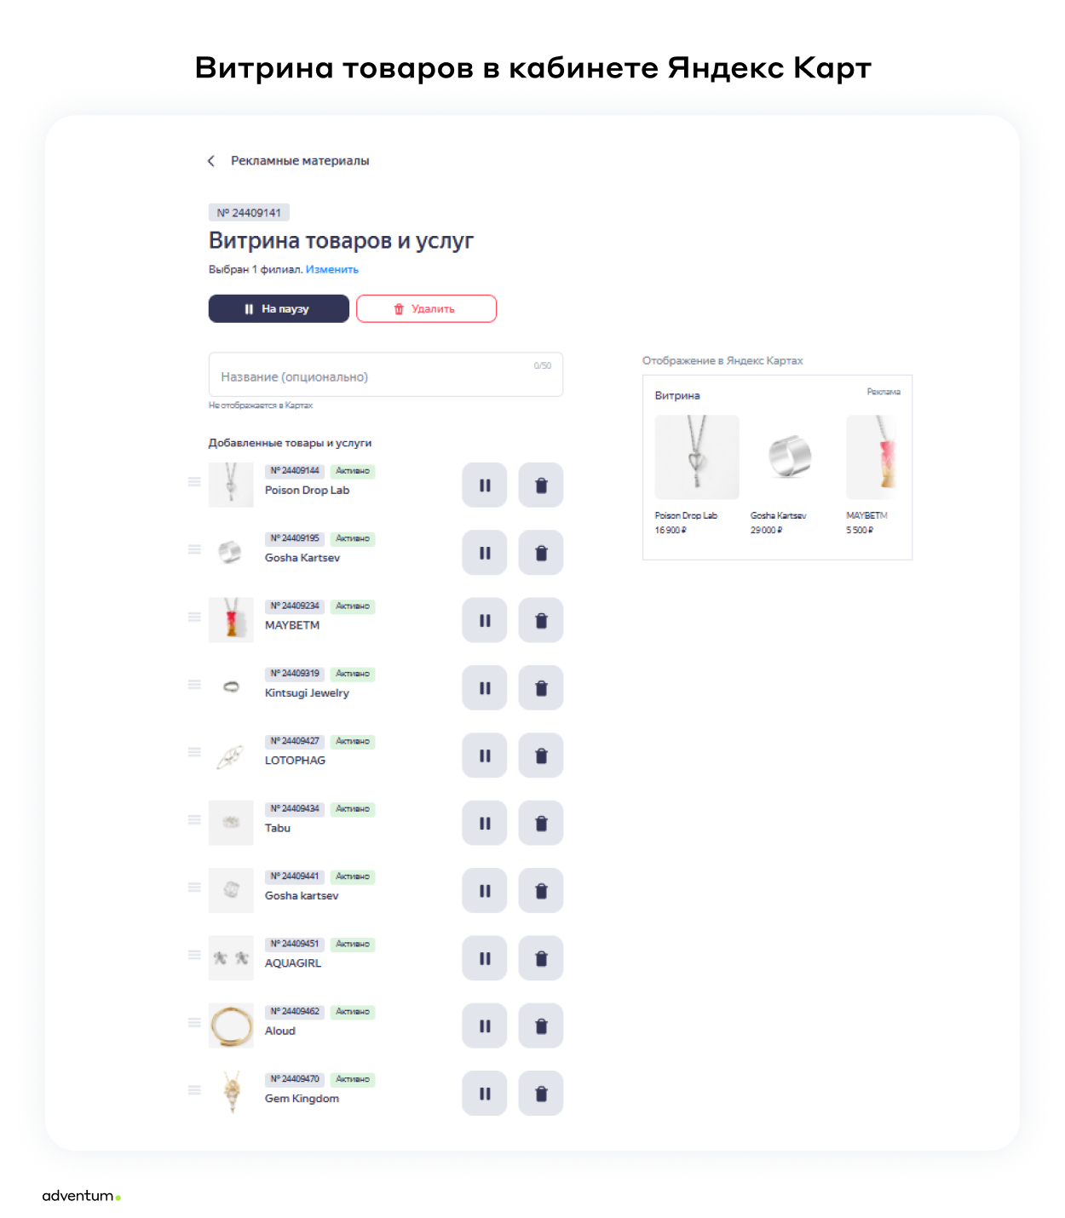Remove the Tabu product via trash icon

(x=540, y=823)
